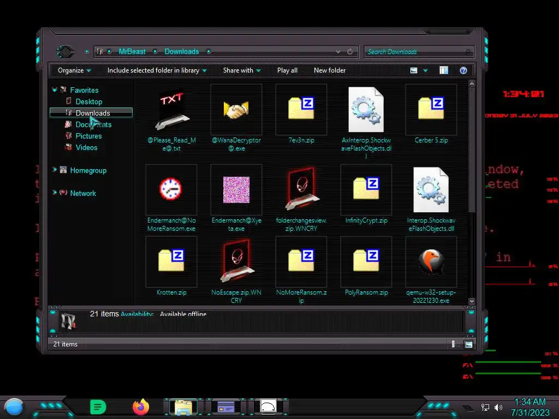The width and height of the screenshot is (559, 419).
Task: Select the qemu-w32-setup installer icon
Action: [x=431, y=261]
